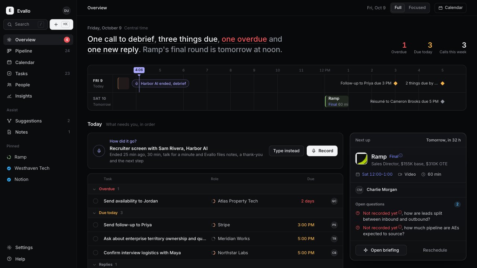Open Help

38,259
